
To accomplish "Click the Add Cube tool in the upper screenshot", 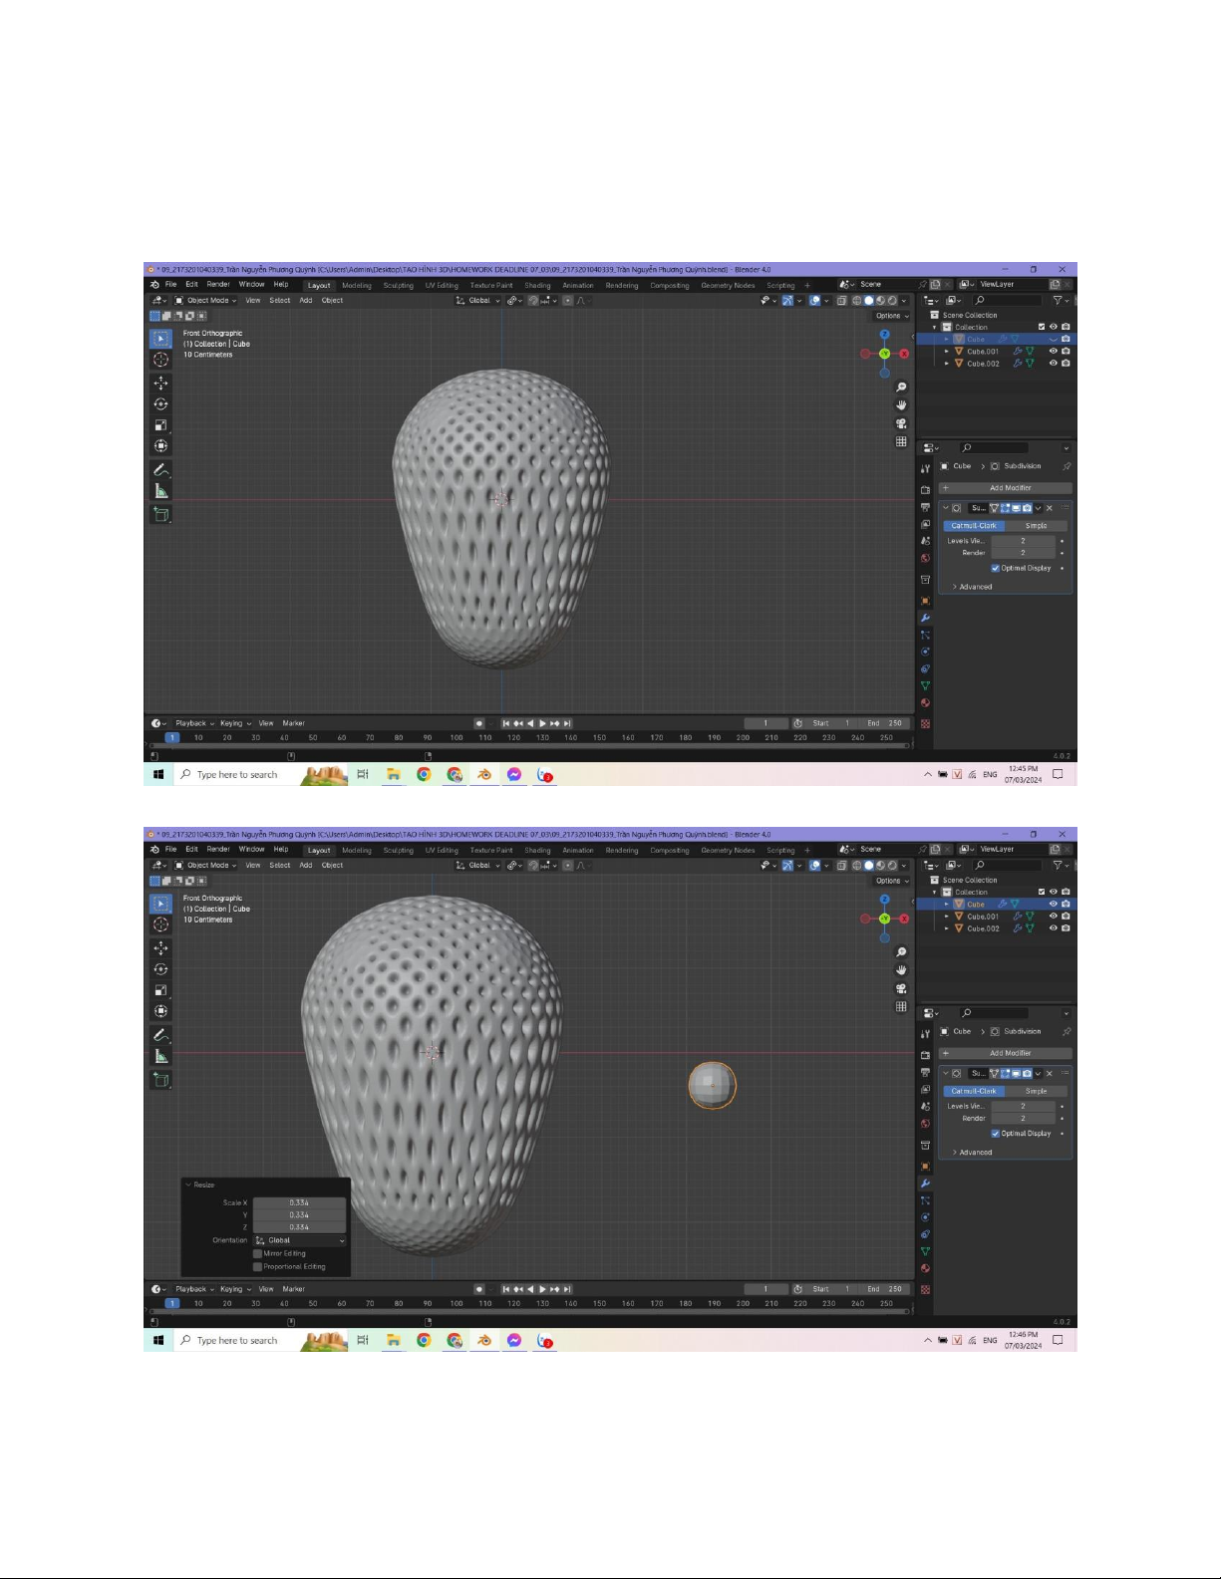I will pos(160,515).
